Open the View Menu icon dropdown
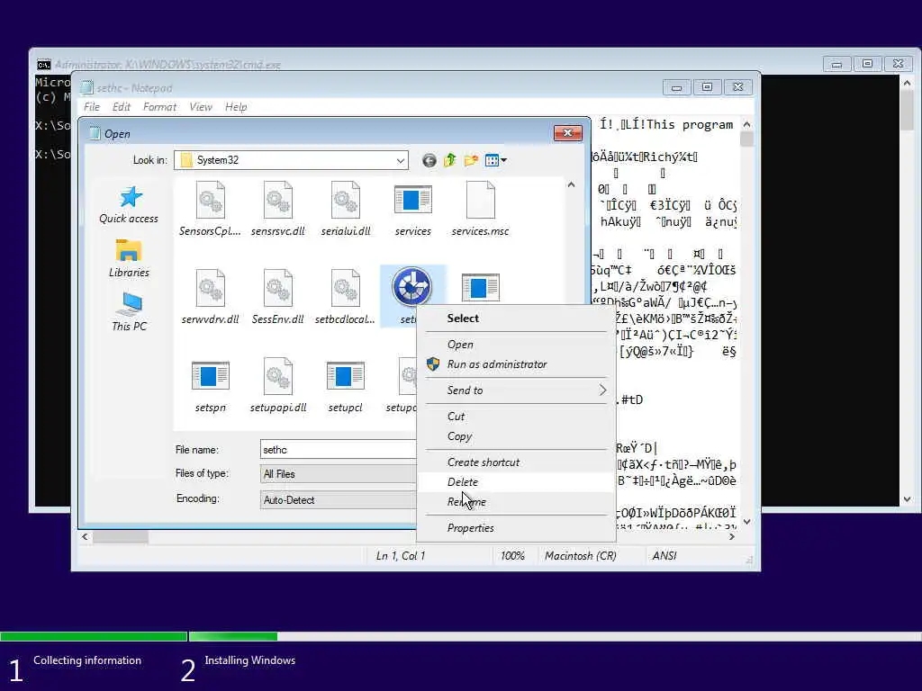The width and height of the screenshot is (922, 691). tap(496, 160)
